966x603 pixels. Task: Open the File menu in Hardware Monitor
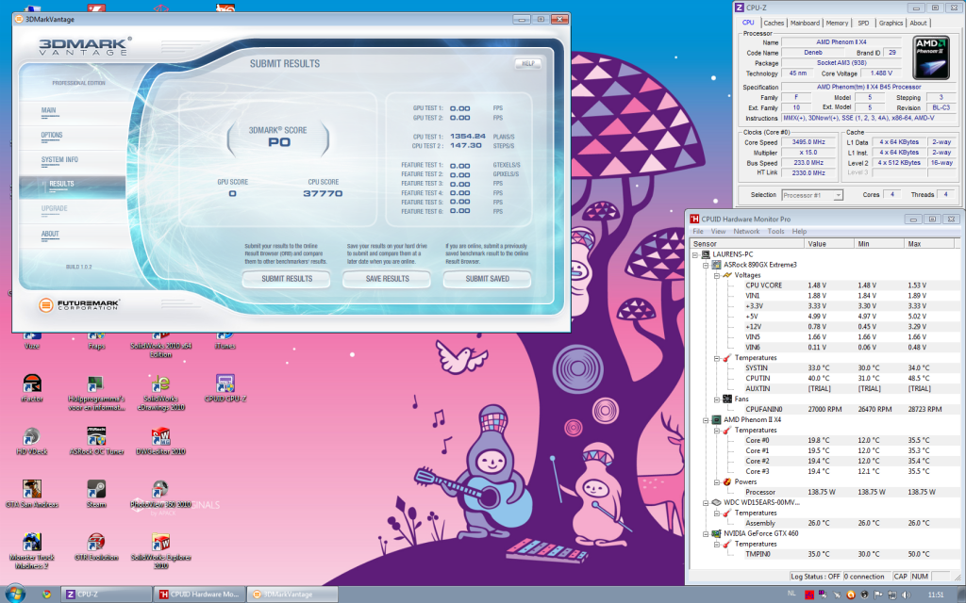(697, 232)
